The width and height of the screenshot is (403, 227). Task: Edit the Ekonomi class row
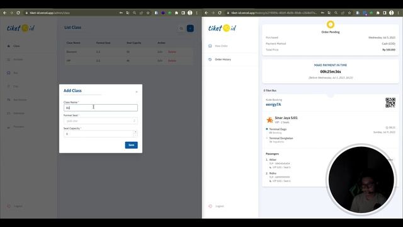click(x=160, y=52)
